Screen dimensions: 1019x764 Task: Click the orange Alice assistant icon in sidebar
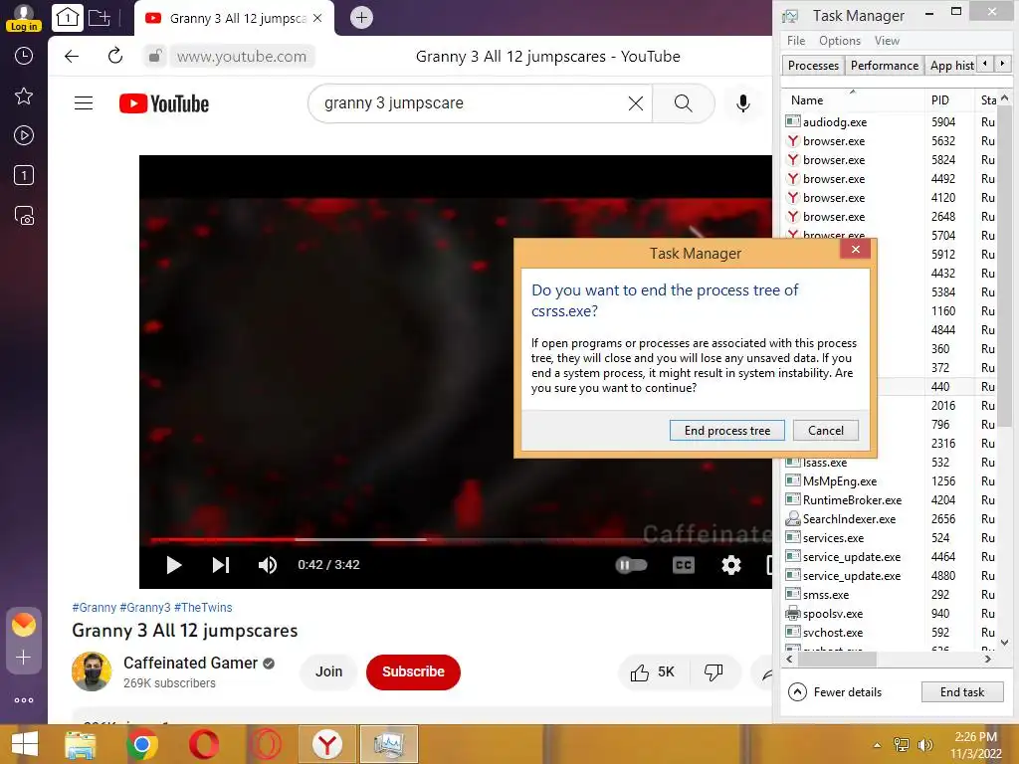point(24,625)
